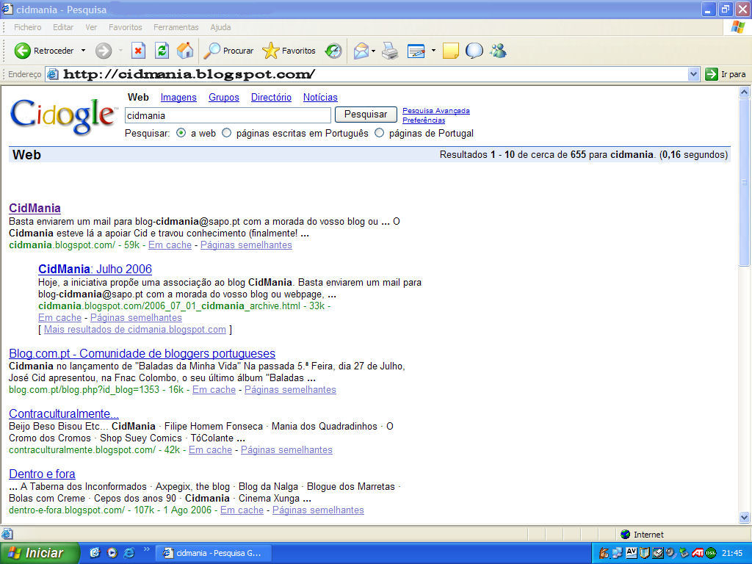752x564 pixels.
Task: Open the Preferências link
Action: 424,120
